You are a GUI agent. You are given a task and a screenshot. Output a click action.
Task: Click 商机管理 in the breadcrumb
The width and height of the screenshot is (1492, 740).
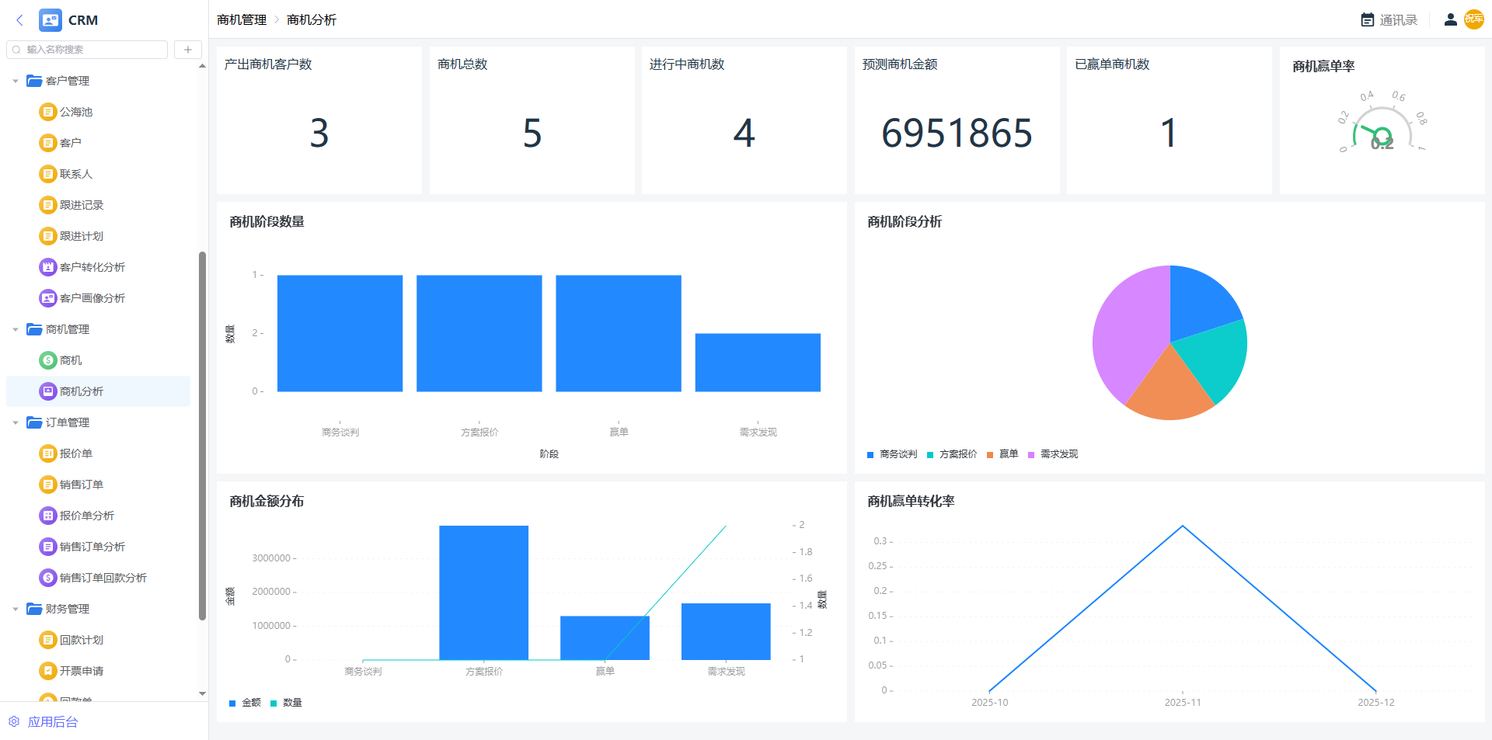(242, 20)
